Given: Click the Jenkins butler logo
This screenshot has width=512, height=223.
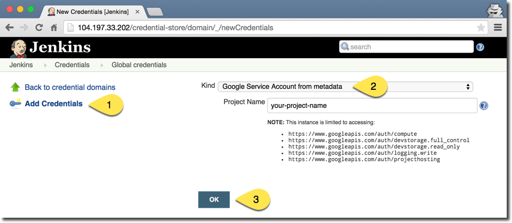Looking at the screenshot, I should point(18,48).
